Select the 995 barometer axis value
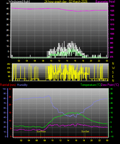Screen dimensions: 120x144 [112, 38]
